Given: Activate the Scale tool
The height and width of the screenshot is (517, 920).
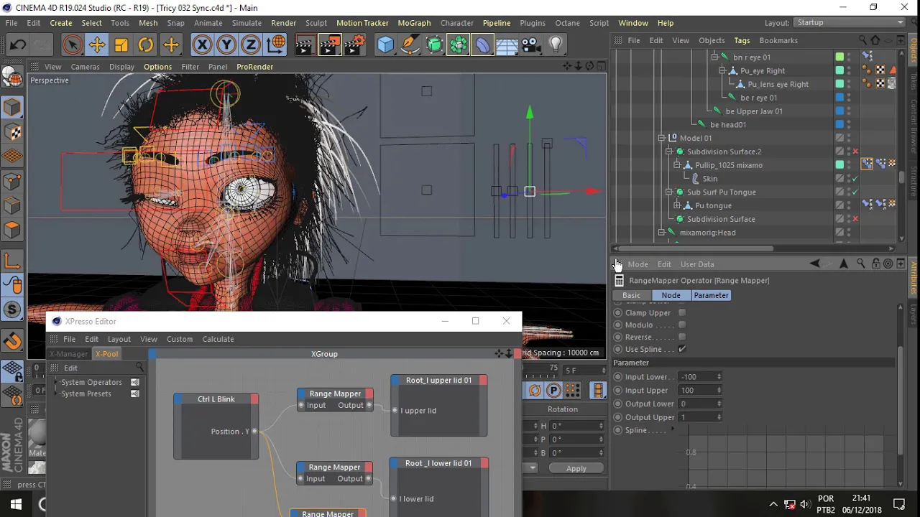Looking at the screenshot, I should click(x=121, y=45).
